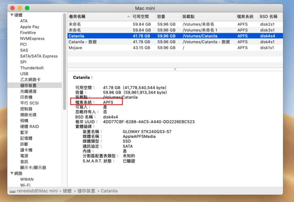Click 硬體 in the bottom path bar
The image size is (294, 202).
[67, 191]
